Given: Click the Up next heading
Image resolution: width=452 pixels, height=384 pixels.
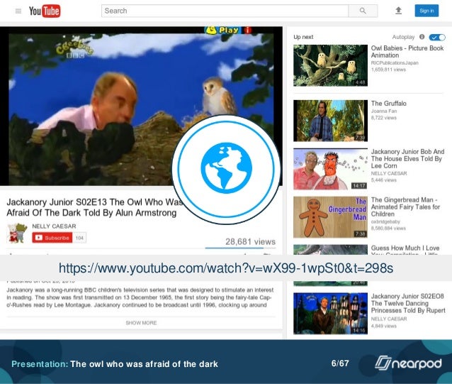Looking at the screenshot, I should coord(303,37).
